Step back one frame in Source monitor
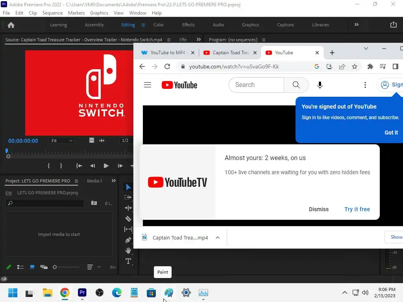The height and width of the screenshot is (302, 403). [92, 166]
